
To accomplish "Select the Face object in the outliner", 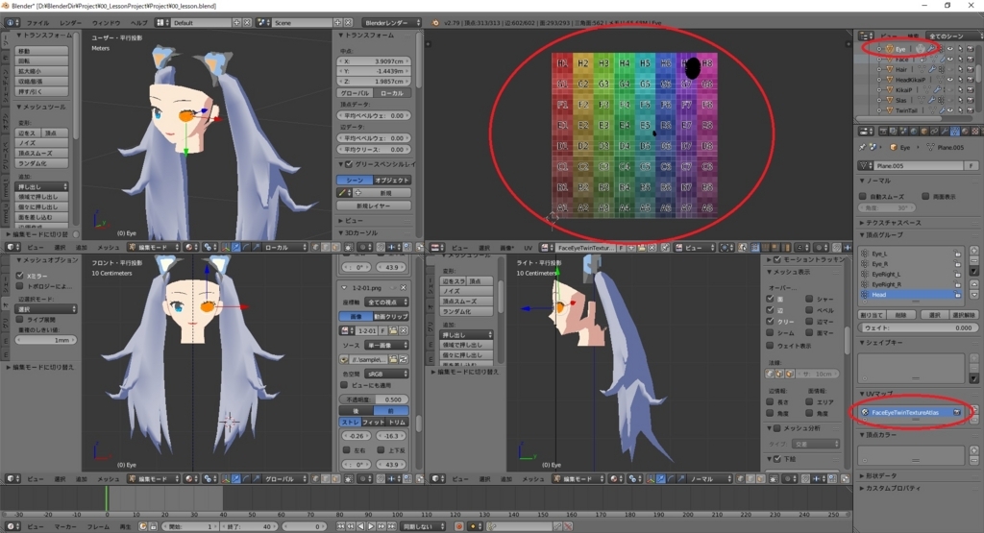I will point(901,59).
